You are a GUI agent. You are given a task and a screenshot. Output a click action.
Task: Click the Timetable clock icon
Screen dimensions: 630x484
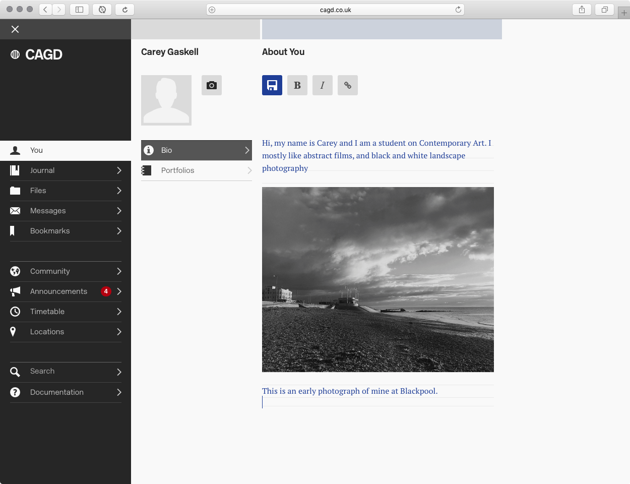pyautogui.click(x=15, y=312)
